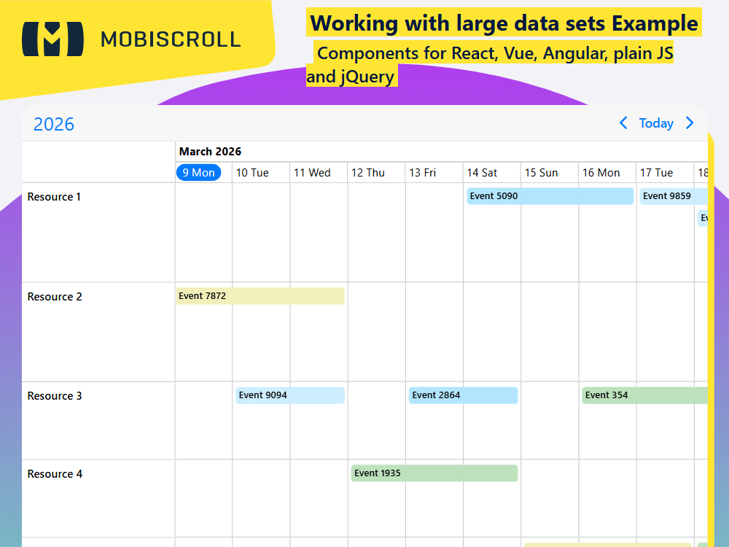This screenshot has width=729, height=547.
Task: Open Event 9859 on Resource 1
Action: pos(666,195)
